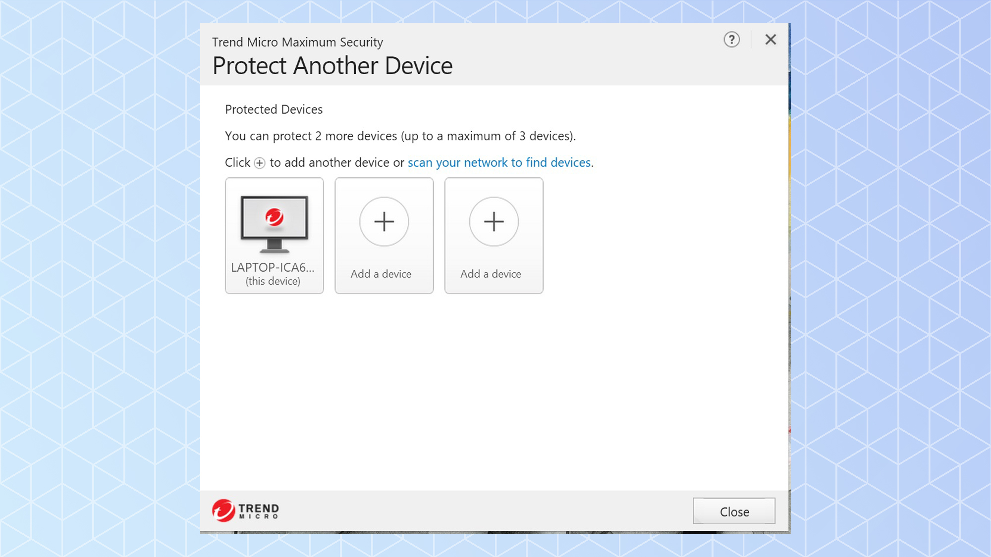Click the inline circled plus icon in the instructions
Viewport: 991px width, 557px height.
tap(260, 163)
